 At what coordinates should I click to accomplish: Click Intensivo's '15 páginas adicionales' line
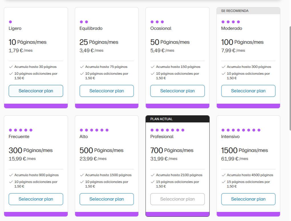249,184
